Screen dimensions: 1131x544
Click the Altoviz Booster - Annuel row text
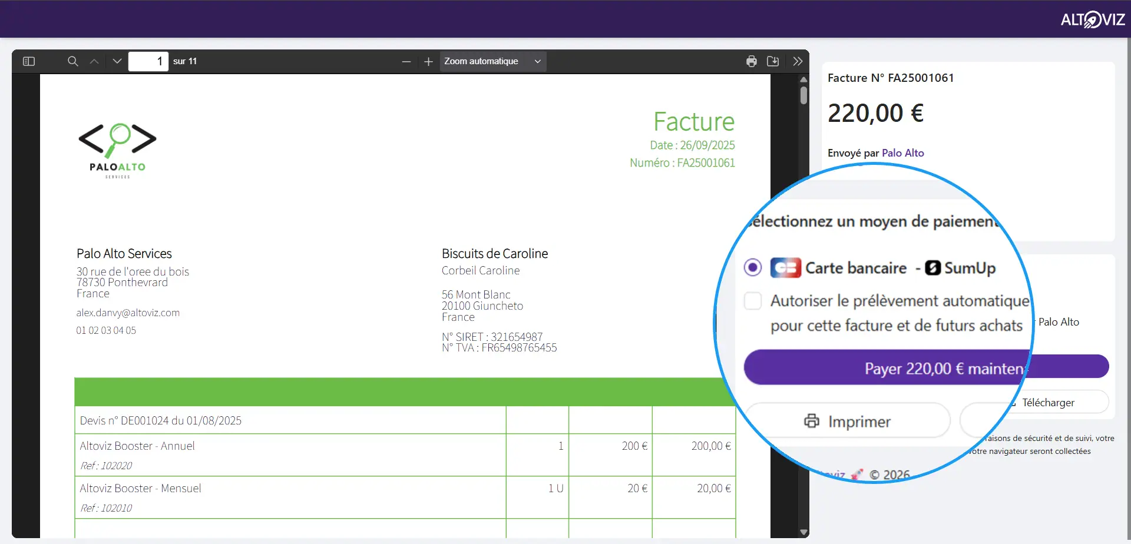click(137, 446)
